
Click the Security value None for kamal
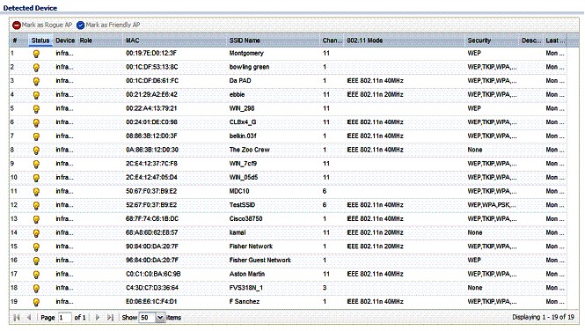(475, 233)
